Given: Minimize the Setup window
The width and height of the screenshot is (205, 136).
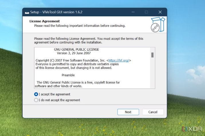Looking at the screenshot, I should (133, 12).
